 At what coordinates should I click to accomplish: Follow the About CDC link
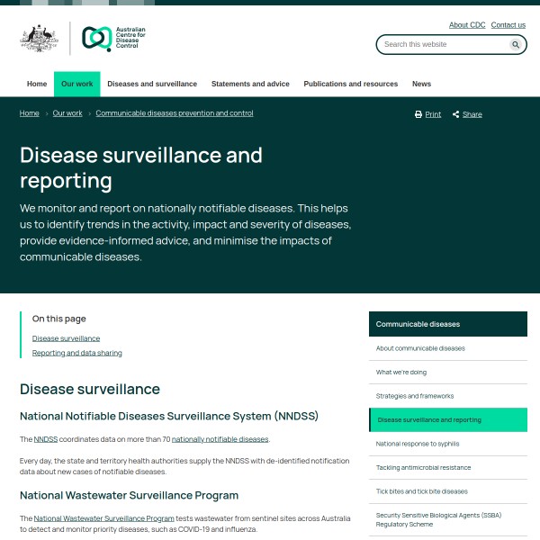click(x=467, y=25)
